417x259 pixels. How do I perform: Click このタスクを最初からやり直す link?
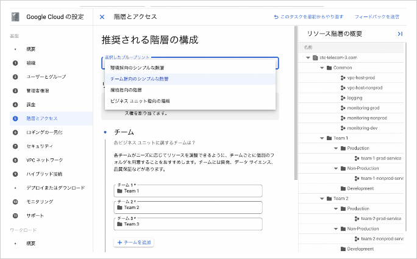[x=308, y=16]
